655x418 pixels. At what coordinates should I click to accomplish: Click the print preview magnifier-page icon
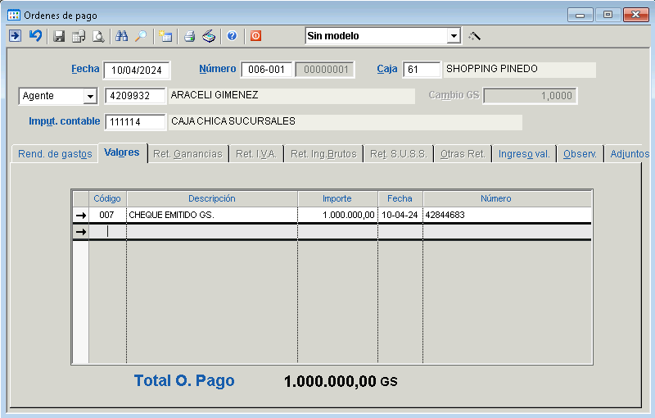[98, 36]
